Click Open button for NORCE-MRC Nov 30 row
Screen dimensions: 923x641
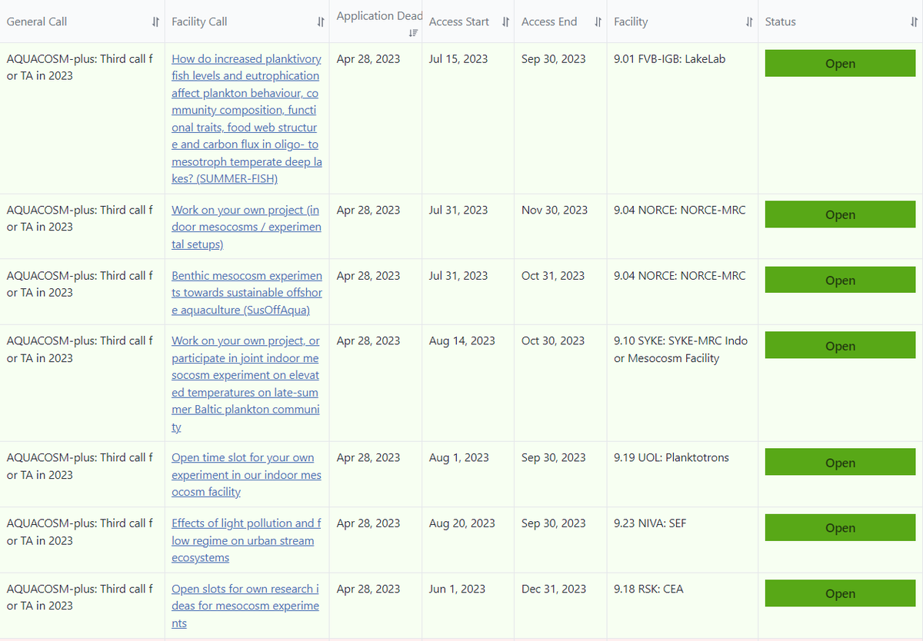click(x=840, y=215)
